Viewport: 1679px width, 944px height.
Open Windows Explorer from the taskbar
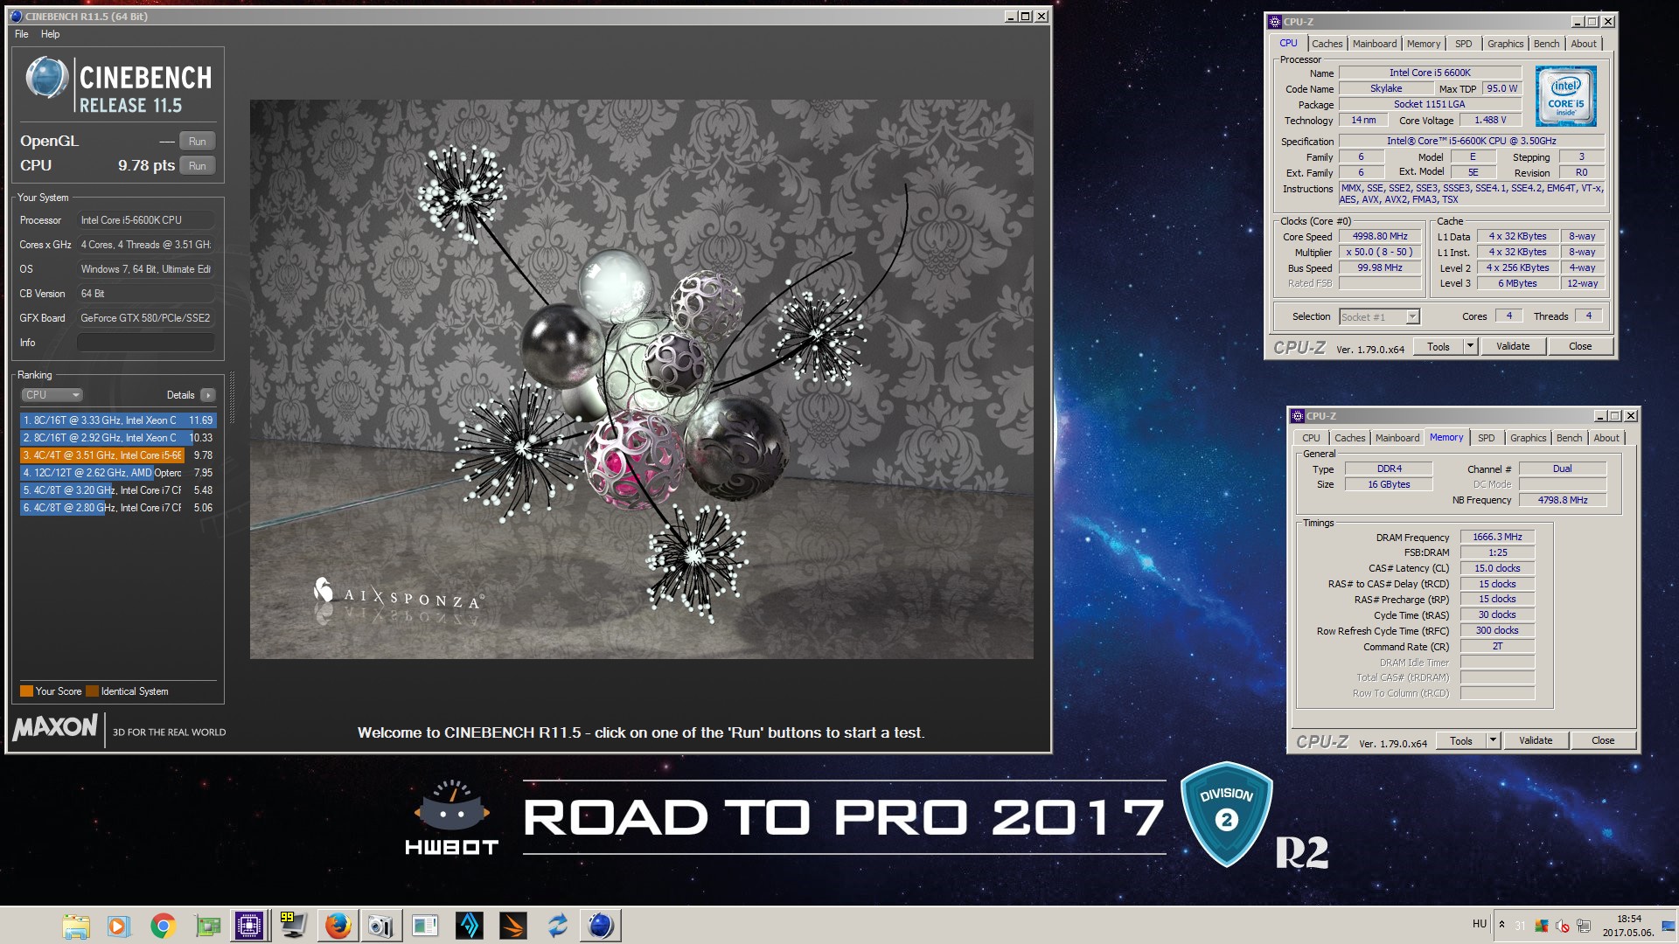[76, 926]
